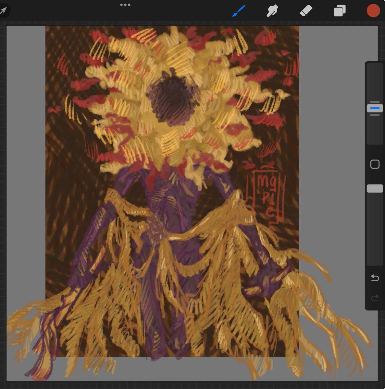This screenshot has width=385, height=389.
Task: Redo the last undone stroke
Action: (375, 298)
